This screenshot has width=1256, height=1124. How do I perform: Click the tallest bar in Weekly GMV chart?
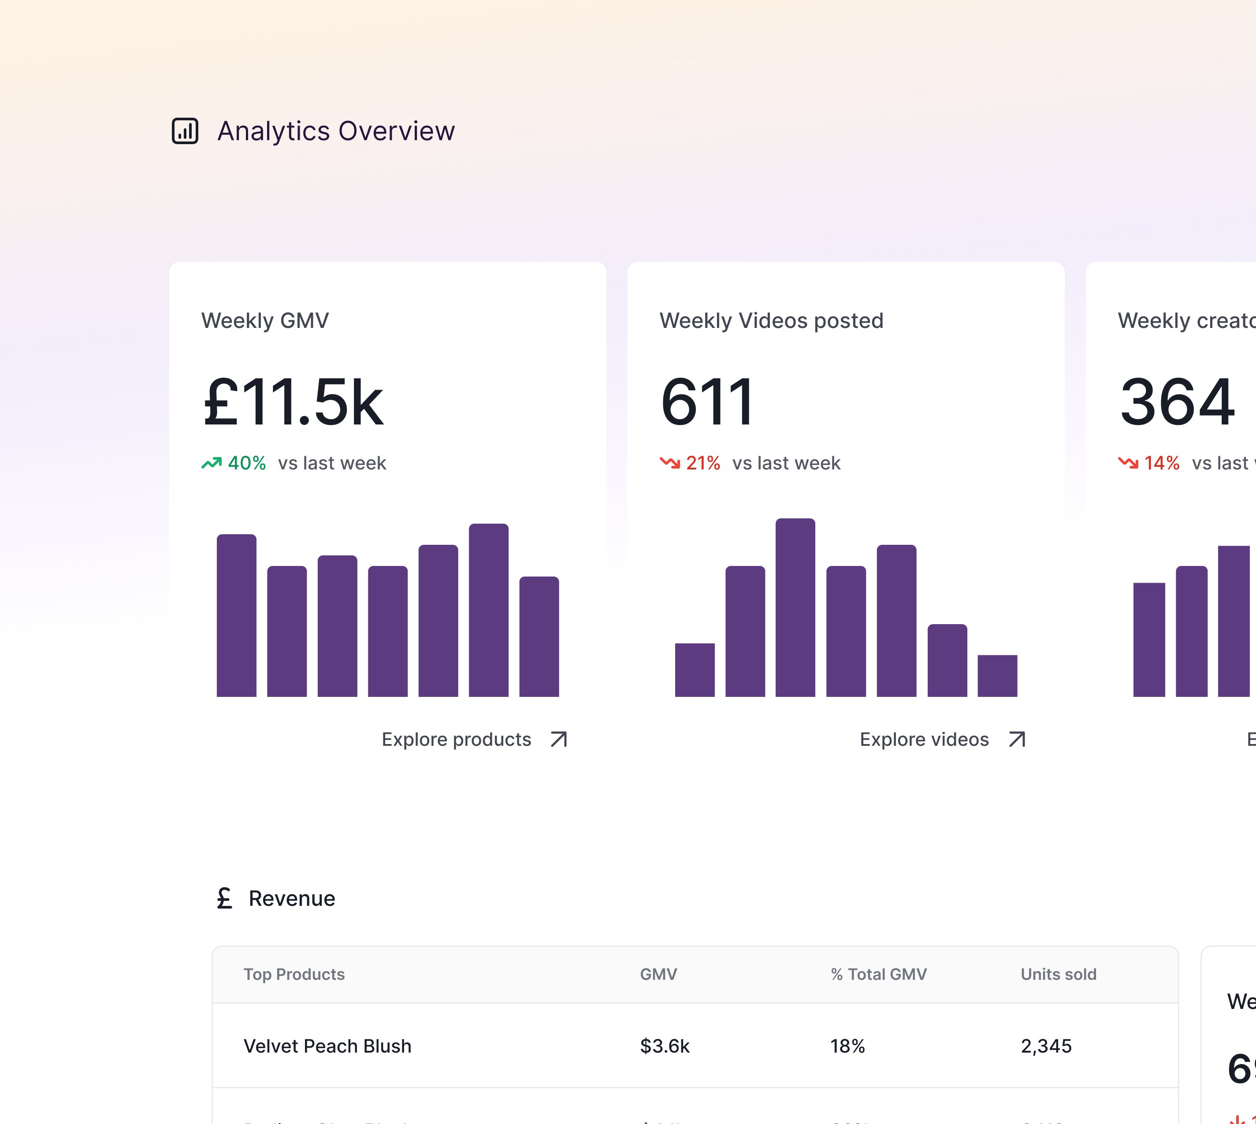click(488, 610)
